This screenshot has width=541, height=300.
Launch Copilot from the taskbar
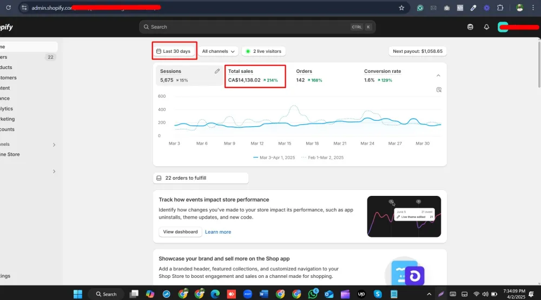150,294
